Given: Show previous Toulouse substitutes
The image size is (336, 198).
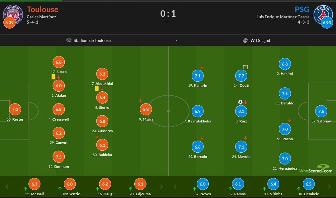Looking at the screenshot, I should pyautogui.click(x=7, y=187).
